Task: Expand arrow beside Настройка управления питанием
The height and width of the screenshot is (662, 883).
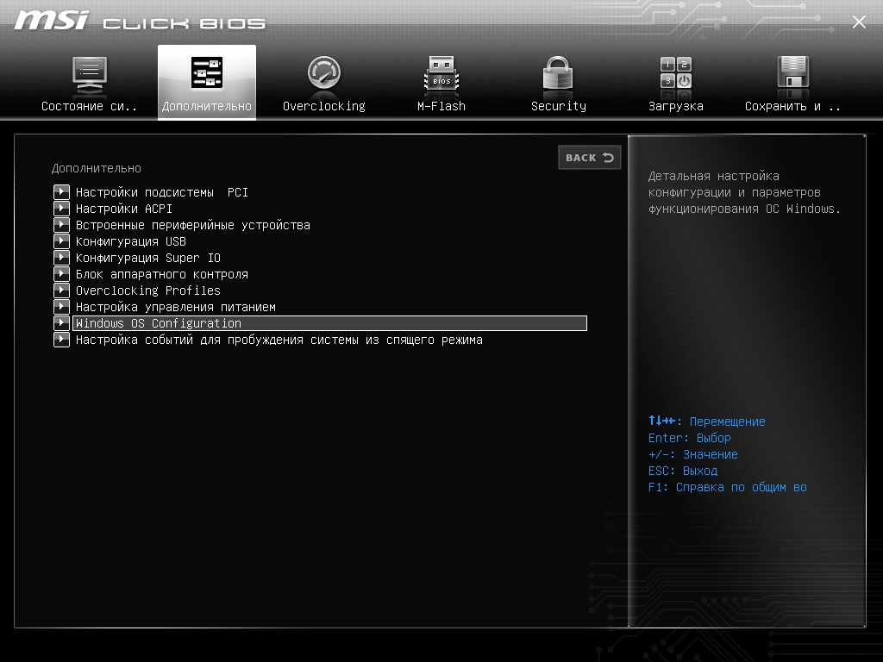Action: (61, 306)
